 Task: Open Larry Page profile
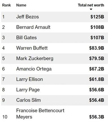click(28, 90)
